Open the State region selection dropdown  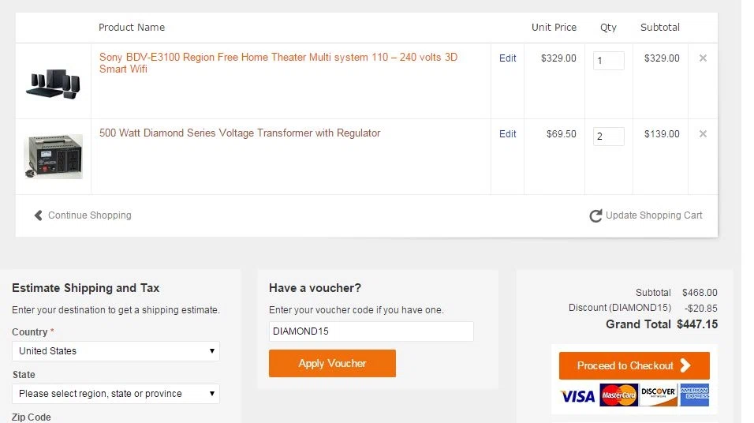(116, 394)
